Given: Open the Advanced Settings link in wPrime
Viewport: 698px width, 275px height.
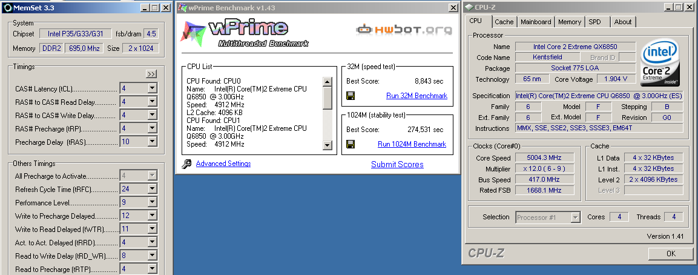Looking at the screenshot, I should coord(223,164).
